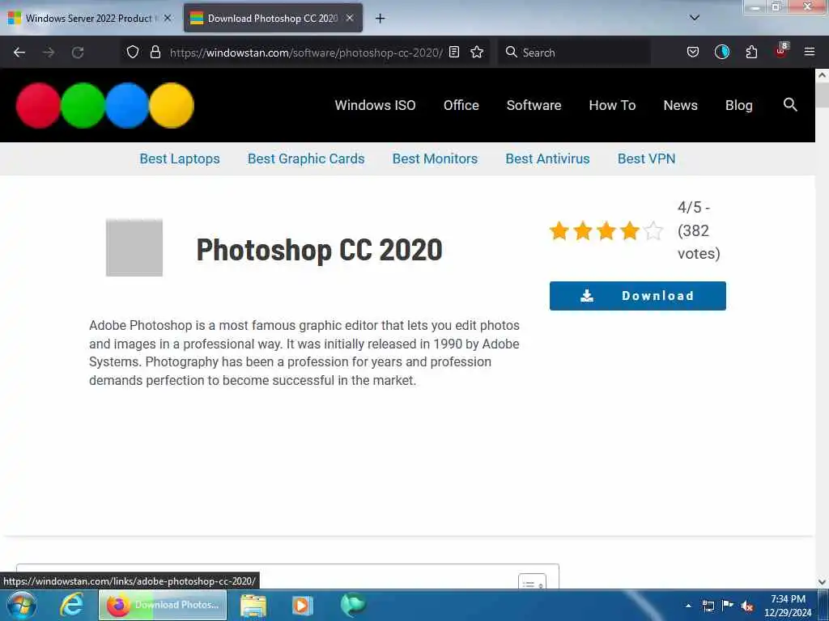Screen dimensions: 829x621
Task: Launch Internet Explorer from the taskbar
Action: pos(72,605)
